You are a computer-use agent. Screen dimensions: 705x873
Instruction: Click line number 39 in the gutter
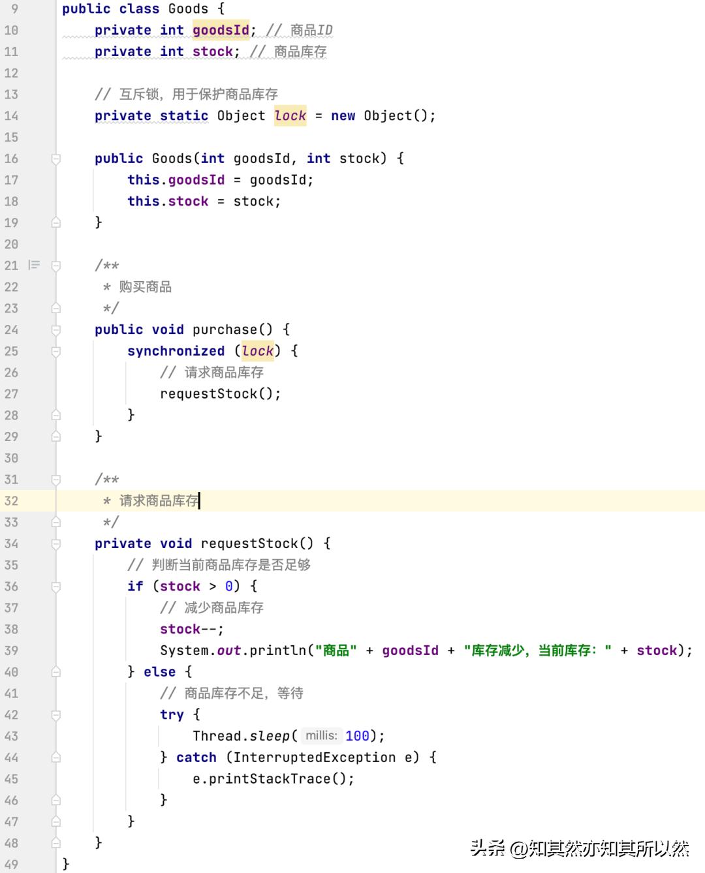(11, 651)
